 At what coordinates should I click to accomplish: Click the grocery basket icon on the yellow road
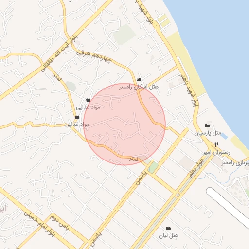[x=77, y=117]
